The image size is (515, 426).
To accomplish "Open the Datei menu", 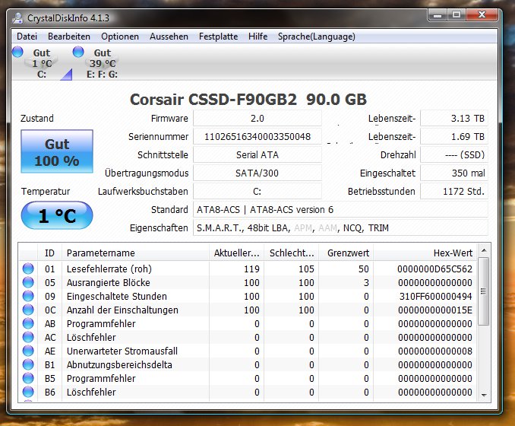I will (x=27, y=37).
